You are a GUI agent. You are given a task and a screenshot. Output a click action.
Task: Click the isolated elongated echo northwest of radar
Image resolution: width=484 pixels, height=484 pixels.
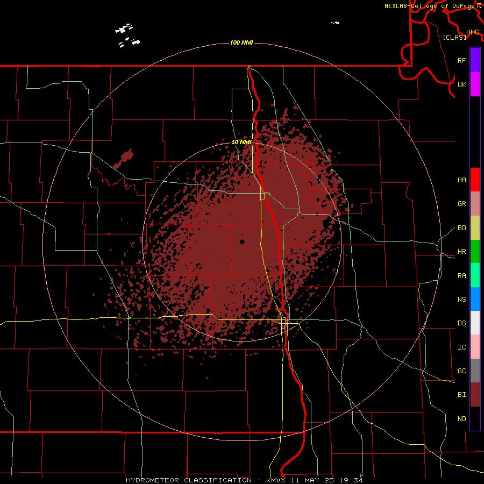(123, 159)
